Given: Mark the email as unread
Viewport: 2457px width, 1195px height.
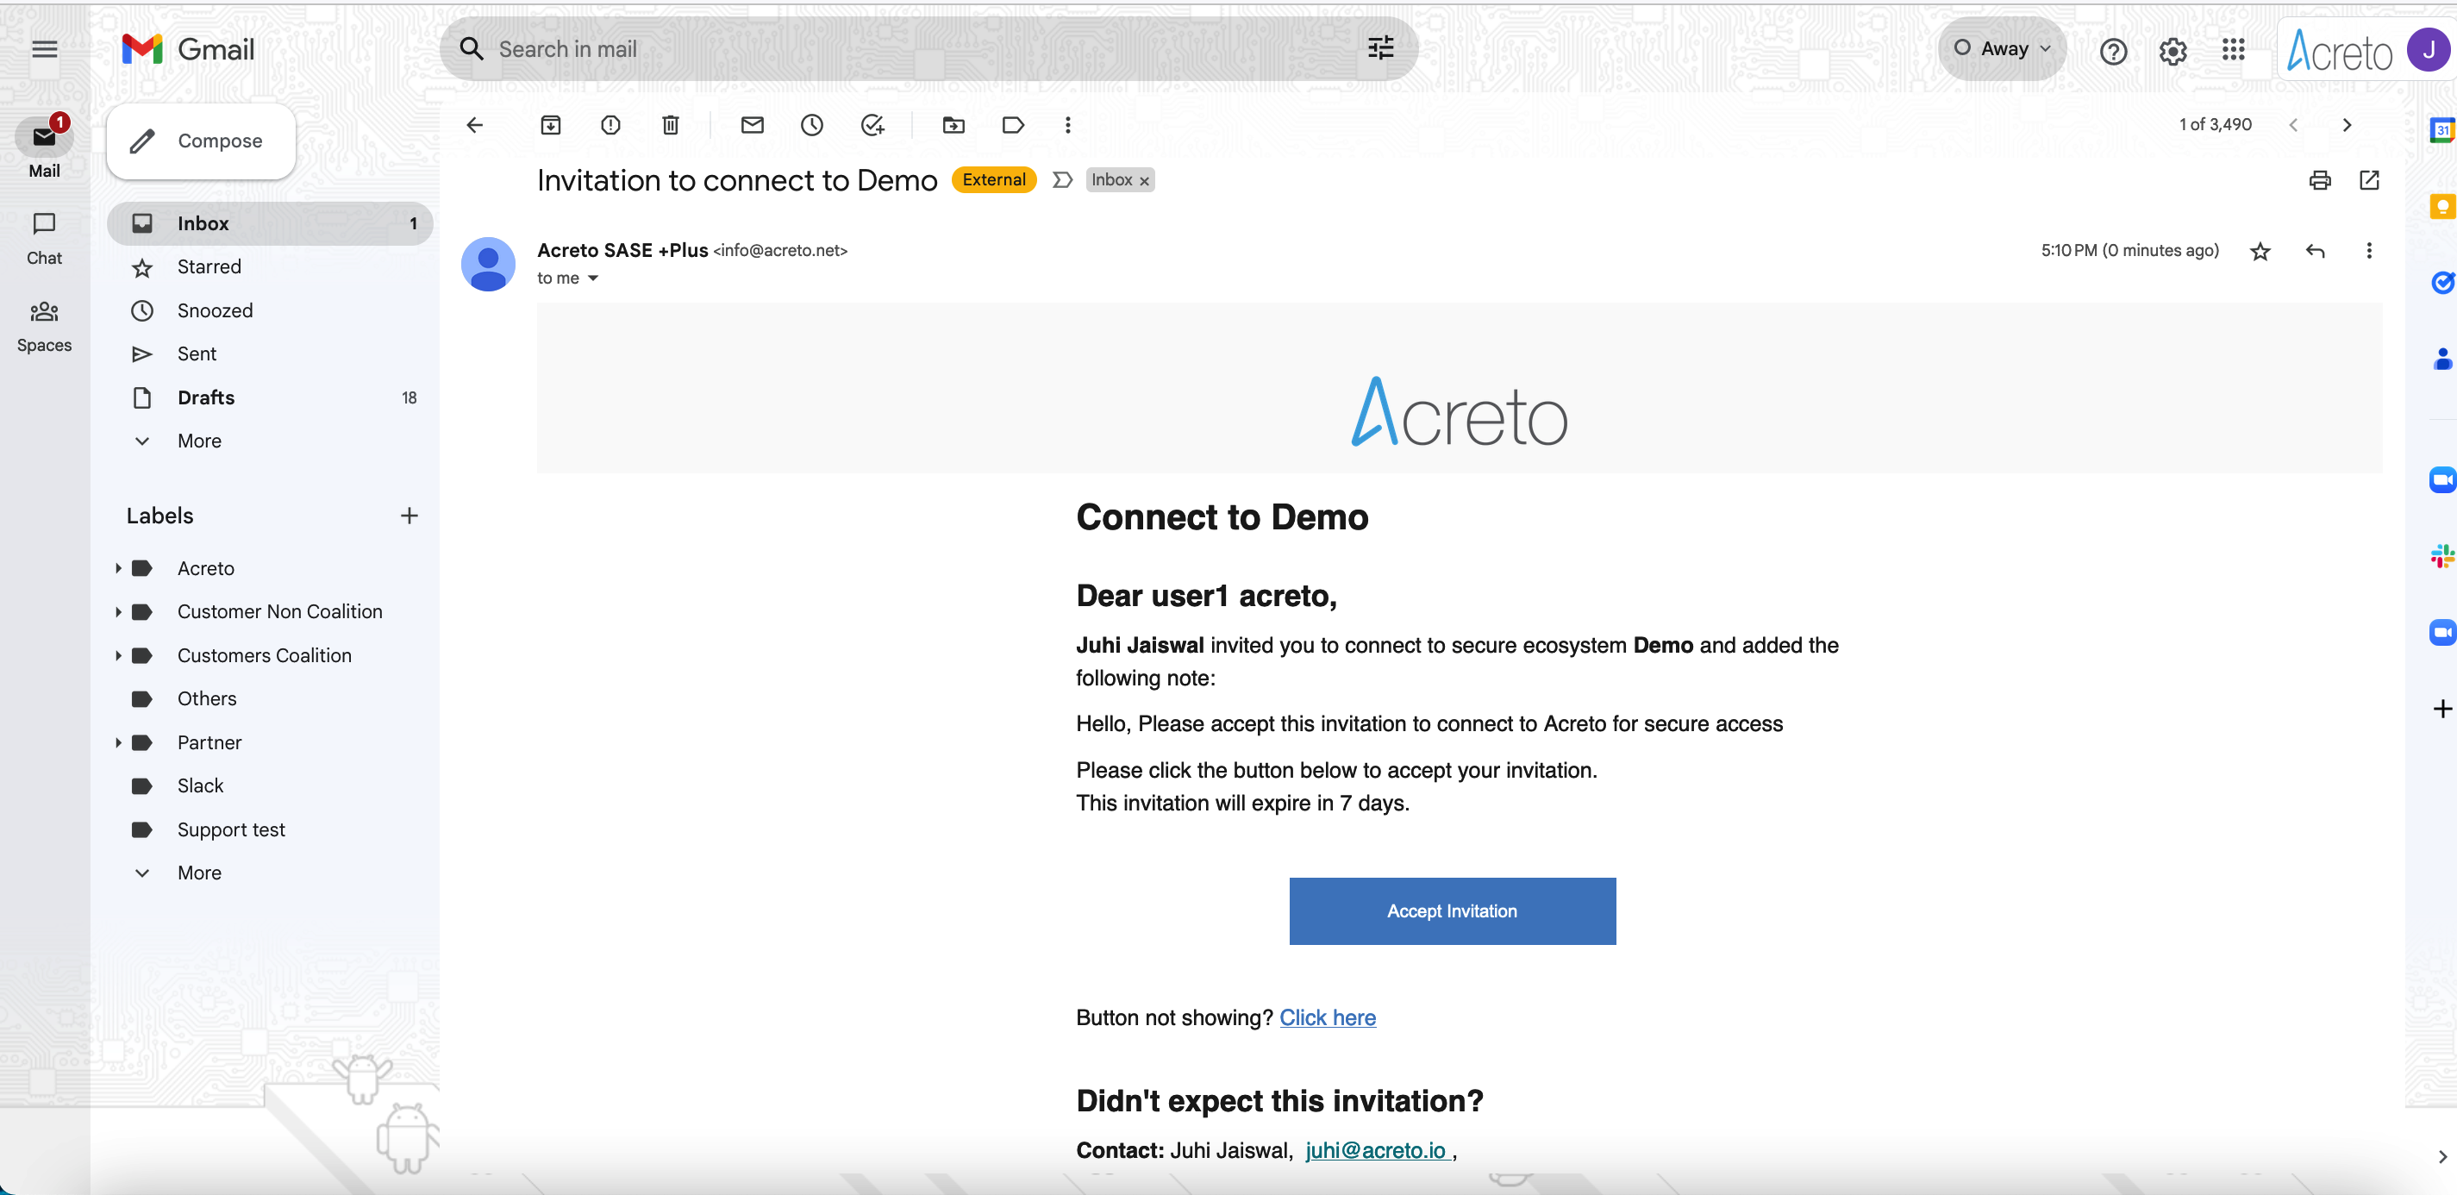Looking at the screenshot, I should point(753,125).
